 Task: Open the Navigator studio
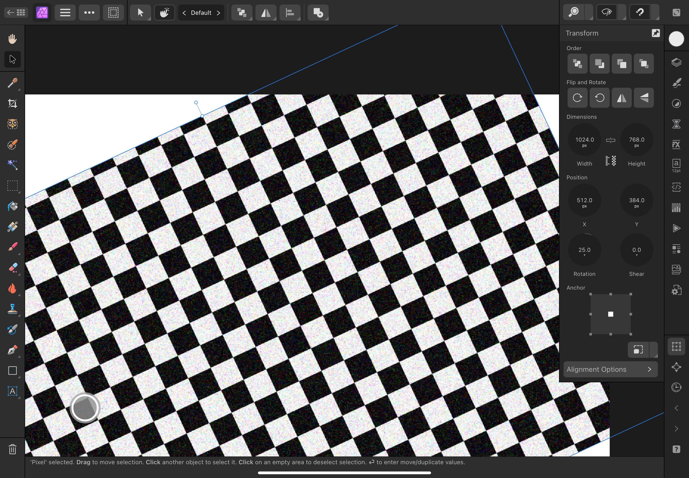point(676,367)
